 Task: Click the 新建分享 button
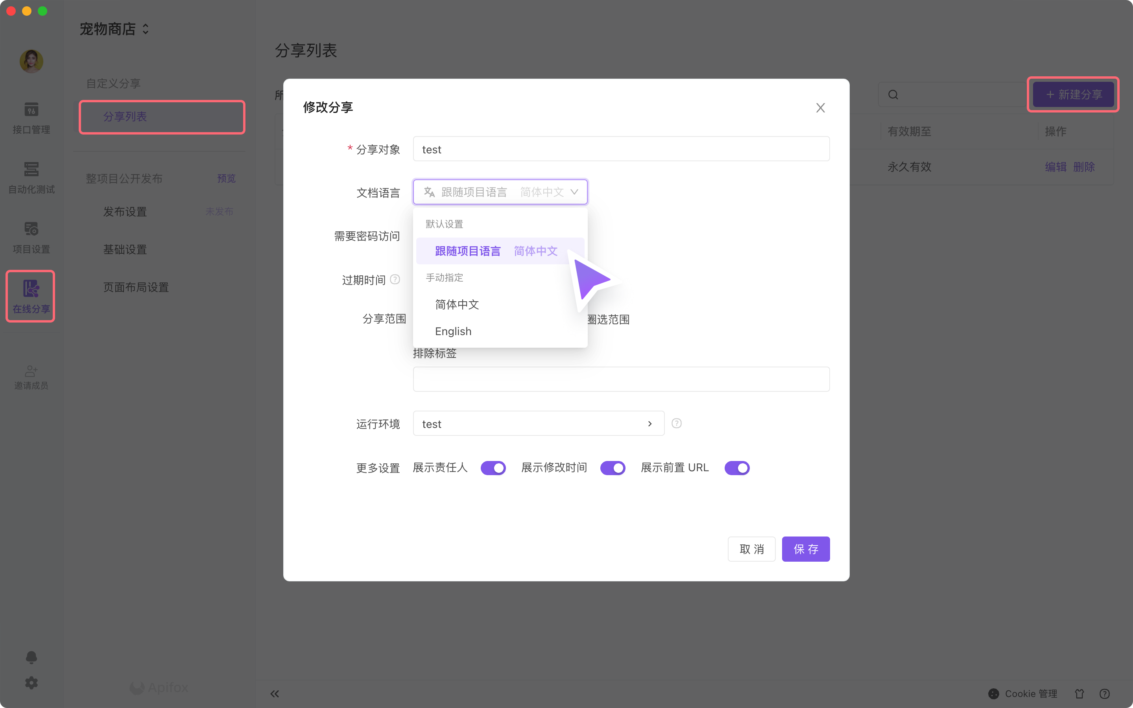tap(1072, 94)
